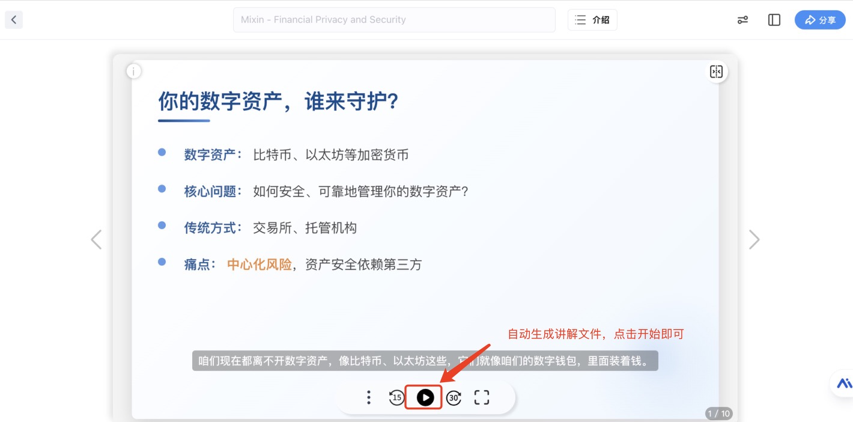Rewind 15 seconds

(x=396, y=397)
